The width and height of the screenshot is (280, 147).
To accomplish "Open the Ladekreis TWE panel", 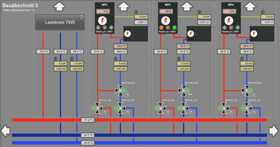I will coord(60,22).
